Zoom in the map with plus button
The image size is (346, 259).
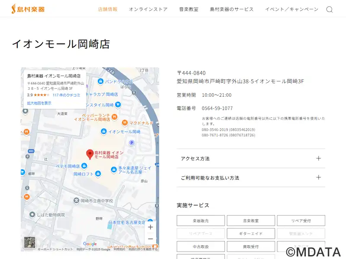coord(150,227)
